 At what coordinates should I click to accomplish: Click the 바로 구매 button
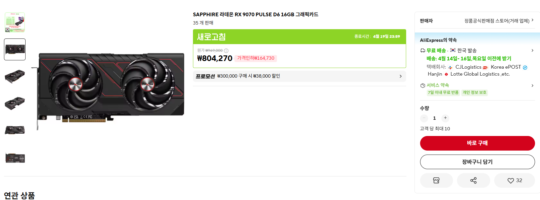point(477,143)
